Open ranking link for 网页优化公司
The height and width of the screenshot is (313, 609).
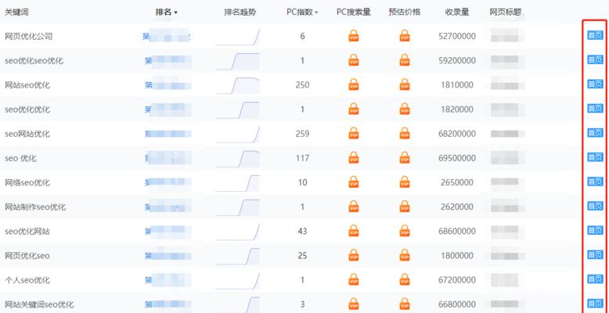pyautogui.click(x=166, y=36)
